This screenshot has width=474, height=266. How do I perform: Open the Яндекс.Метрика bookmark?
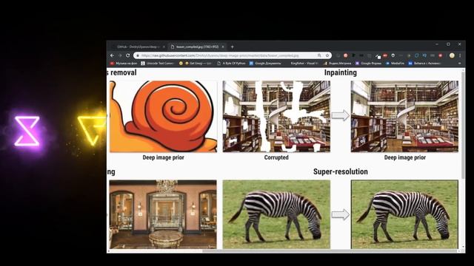(337, 64)
